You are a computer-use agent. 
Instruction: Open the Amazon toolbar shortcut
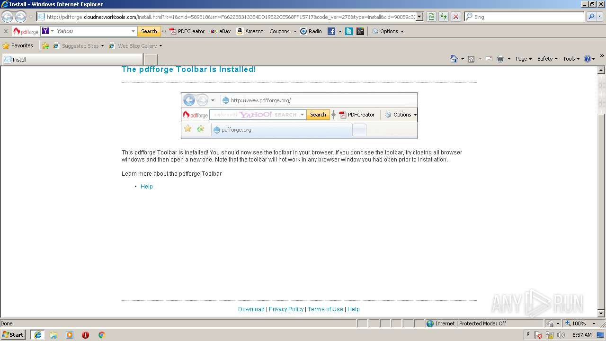250,31
